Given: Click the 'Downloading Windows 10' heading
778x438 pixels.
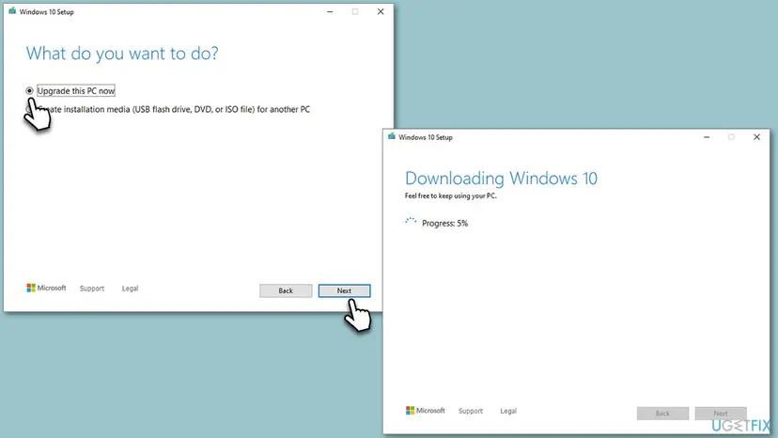Looking at the screenshot, I should tap(501, 179).
